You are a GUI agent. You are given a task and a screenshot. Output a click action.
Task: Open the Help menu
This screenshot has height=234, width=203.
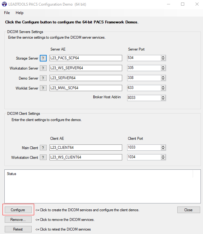pyautogui.click(x=19, y=13)
